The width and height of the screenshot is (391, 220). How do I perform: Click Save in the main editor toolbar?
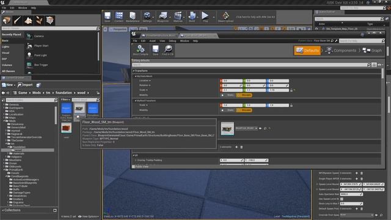click(108, 17)
